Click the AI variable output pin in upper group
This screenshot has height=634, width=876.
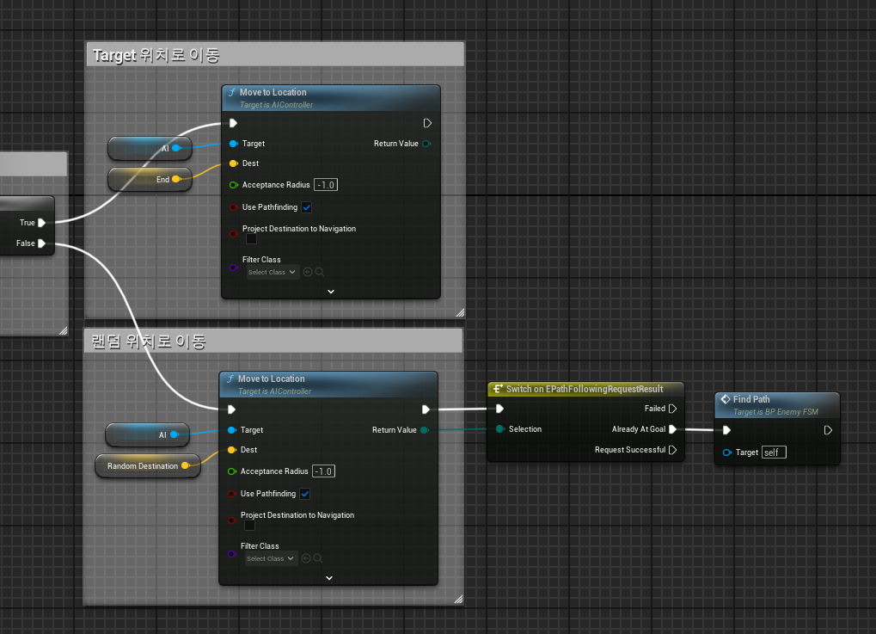click(x=176, y=148)
